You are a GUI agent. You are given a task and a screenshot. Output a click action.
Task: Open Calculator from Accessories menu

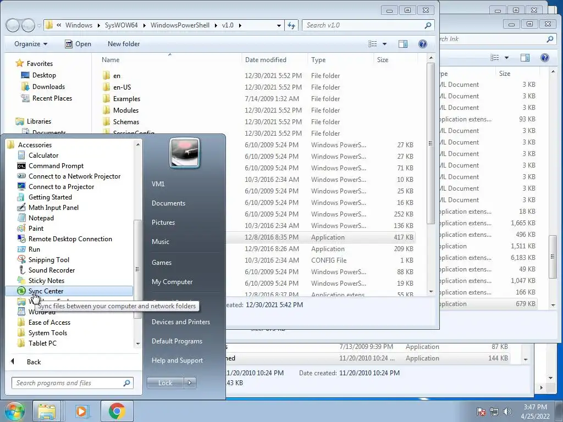(43, 156)
